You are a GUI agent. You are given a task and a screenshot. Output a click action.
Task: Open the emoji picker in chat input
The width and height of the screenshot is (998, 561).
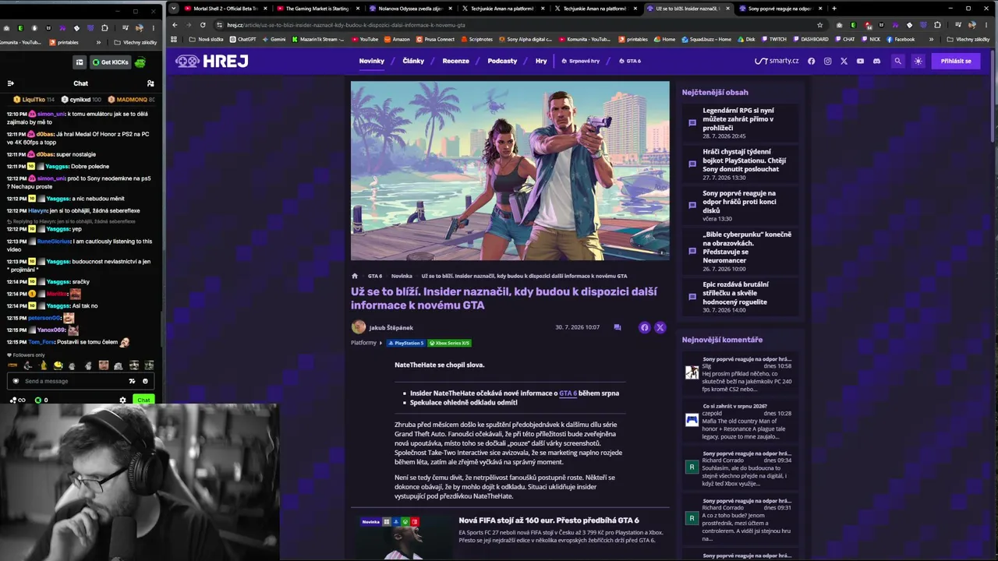[x=145, y=381]
